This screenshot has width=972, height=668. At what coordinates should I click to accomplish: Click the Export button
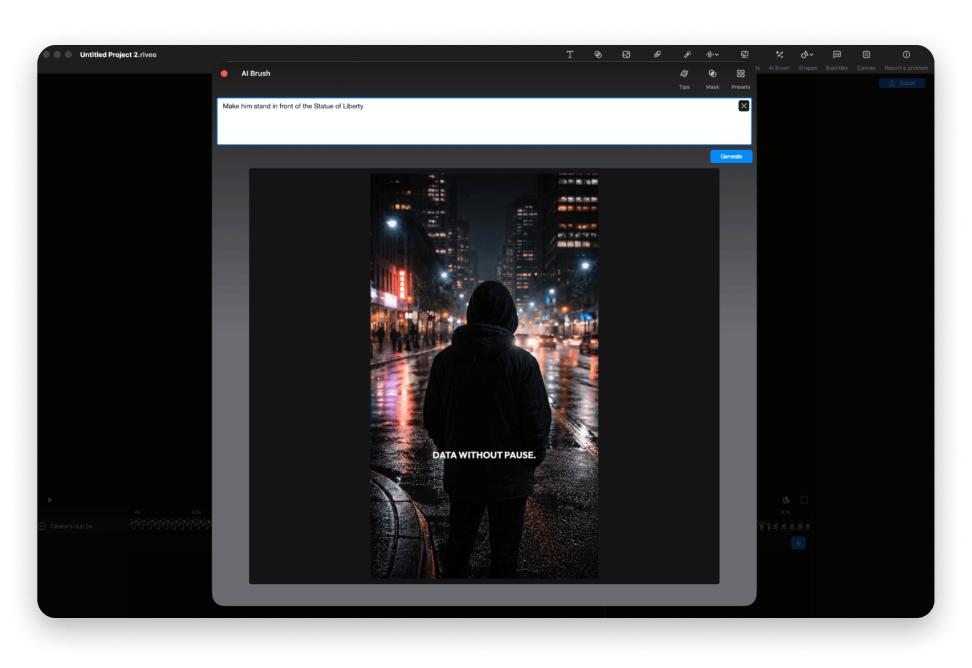[x=902, y=83]
